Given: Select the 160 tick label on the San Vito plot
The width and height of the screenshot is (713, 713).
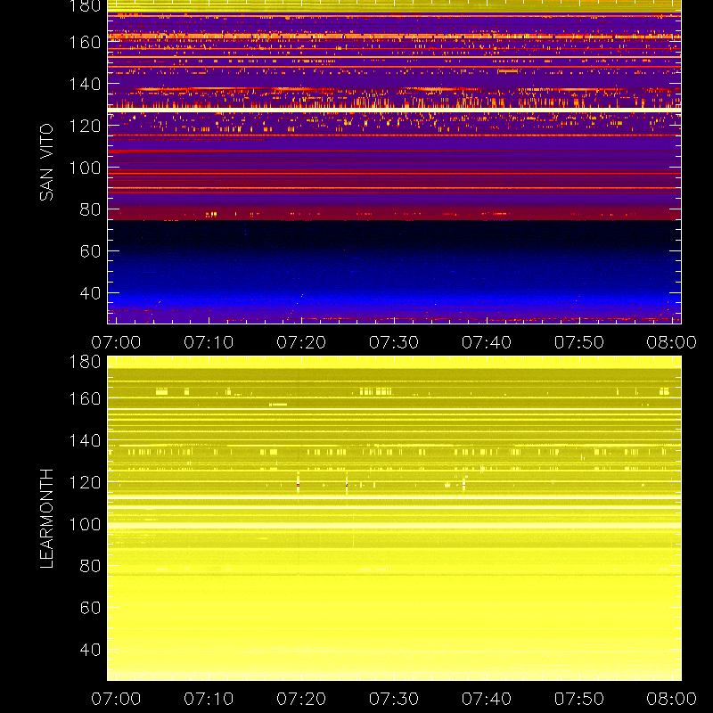Looking at the screenshot, I should click(x=85, y=42).
